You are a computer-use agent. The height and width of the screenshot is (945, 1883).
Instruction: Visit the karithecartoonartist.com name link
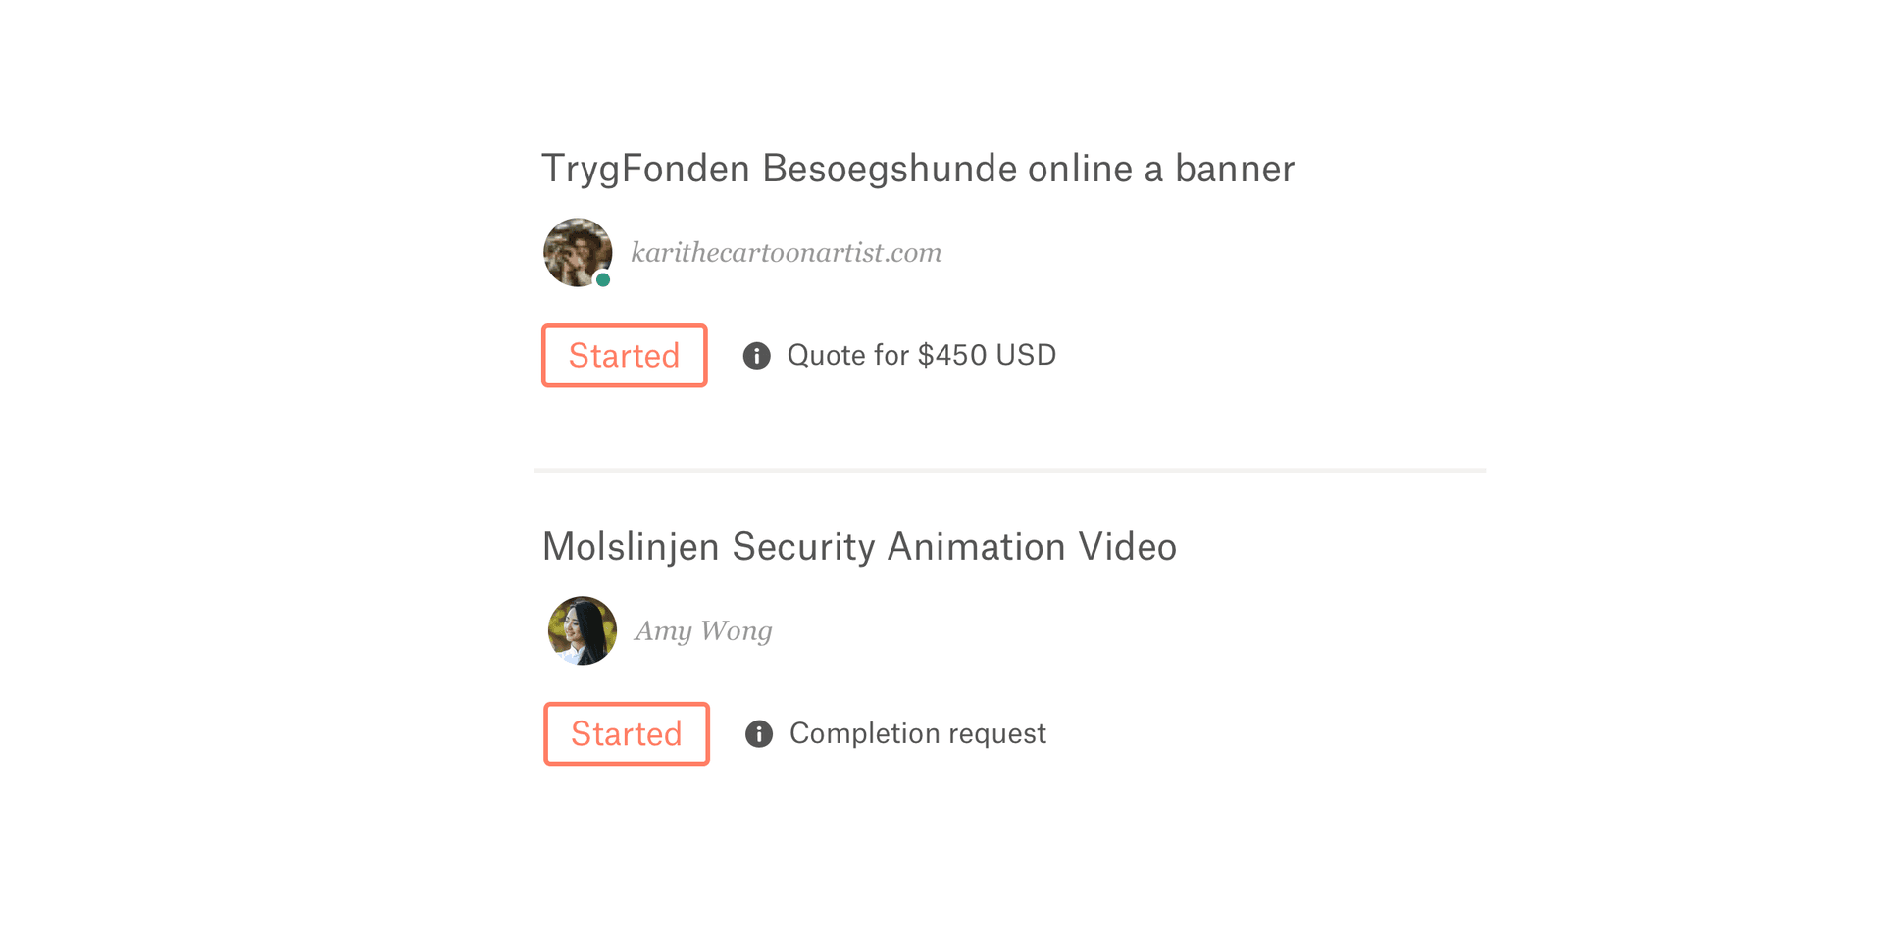pos(786,253)
